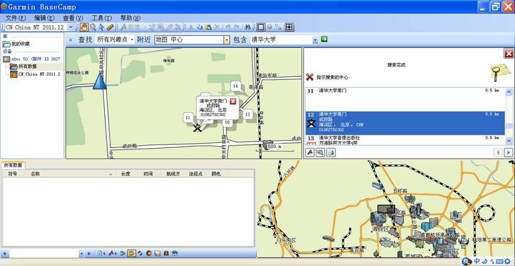The image size is (515, 266).
Task: Run search with the green arrow button
Action: click(324, 39)
